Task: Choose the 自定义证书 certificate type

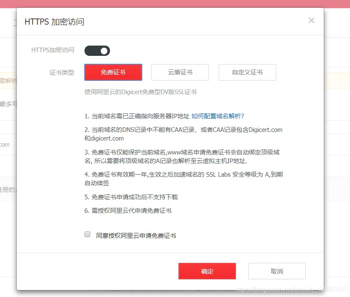Action: coord(247,72)
